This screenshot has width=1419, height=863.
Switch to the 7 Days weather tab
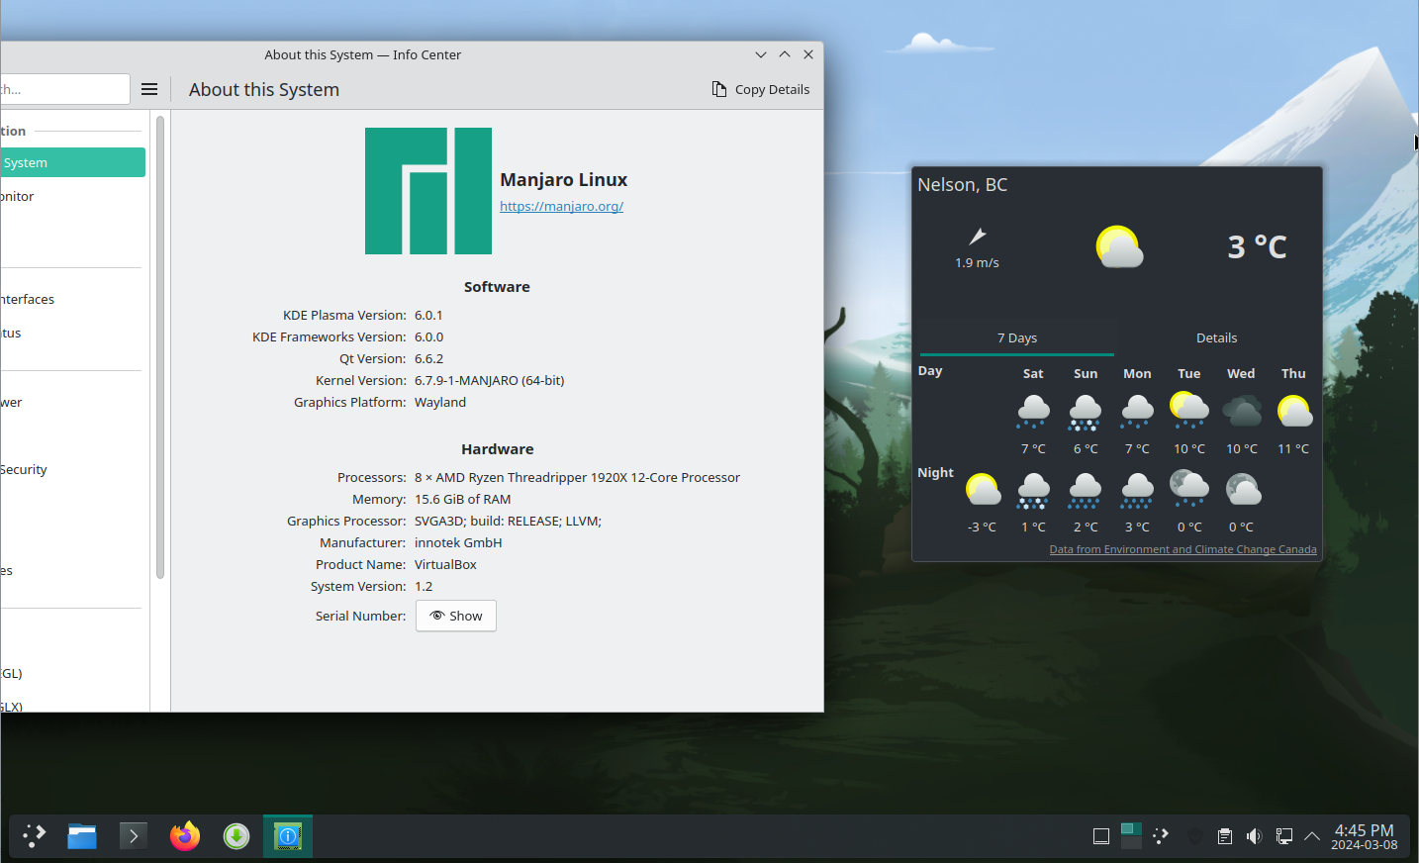click(x=1017, y=337)
